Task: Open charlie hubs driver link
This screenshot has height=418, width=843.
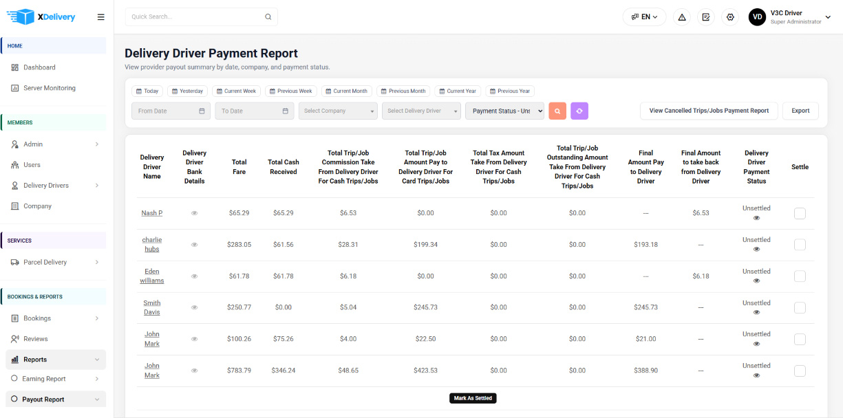Action: coord(152,245)
